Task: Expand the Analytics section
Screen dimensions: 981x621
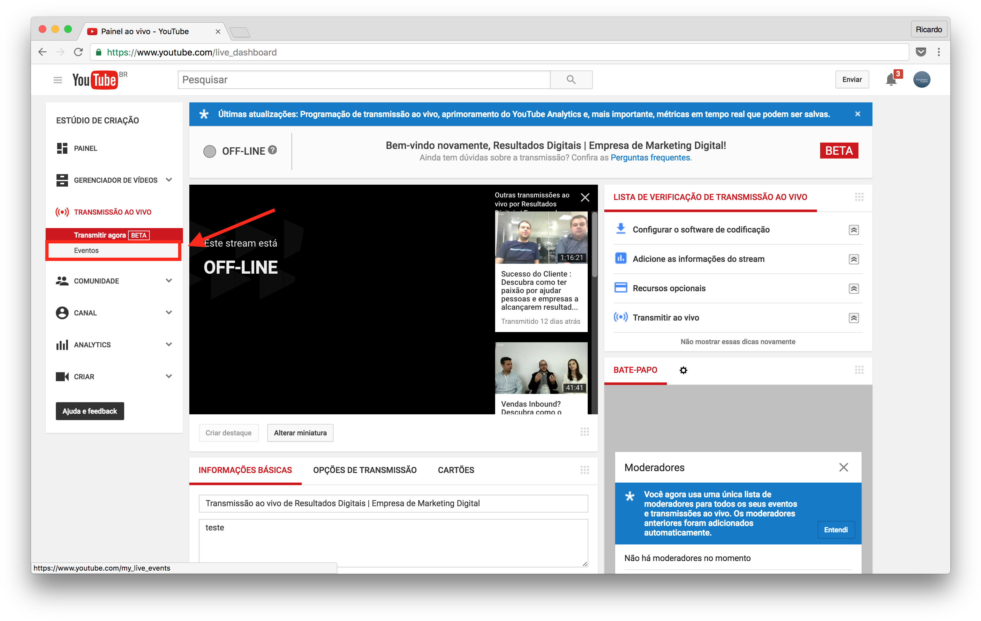Action: click(169, 344)
